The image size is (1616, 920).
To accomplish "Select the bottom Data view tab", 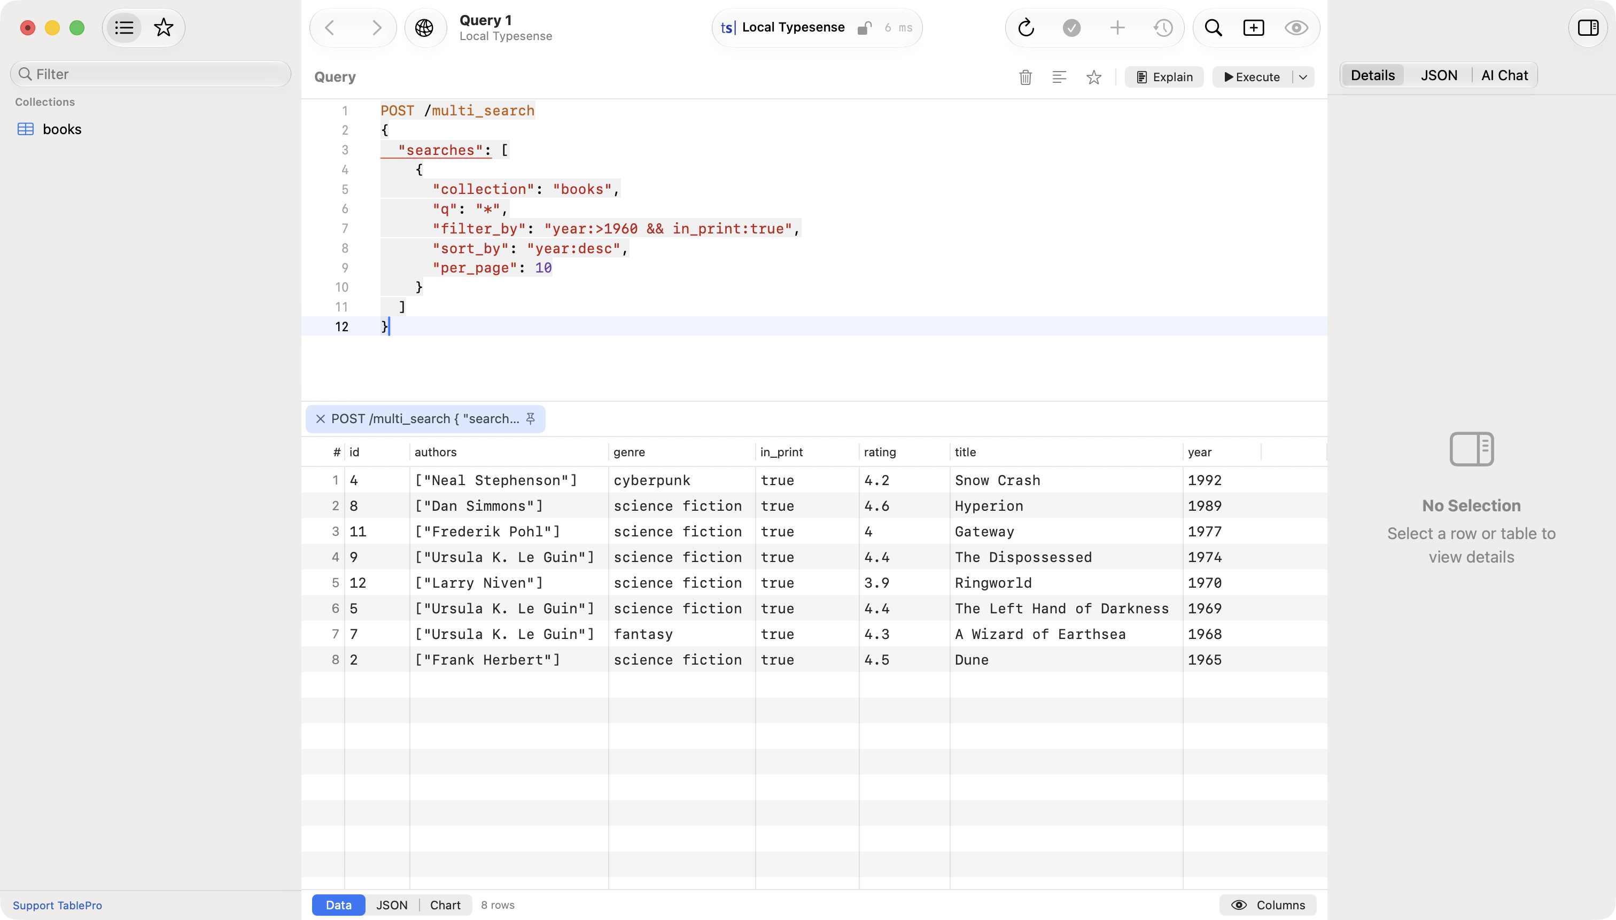I will pyautogui.click(x=339, y=905).
